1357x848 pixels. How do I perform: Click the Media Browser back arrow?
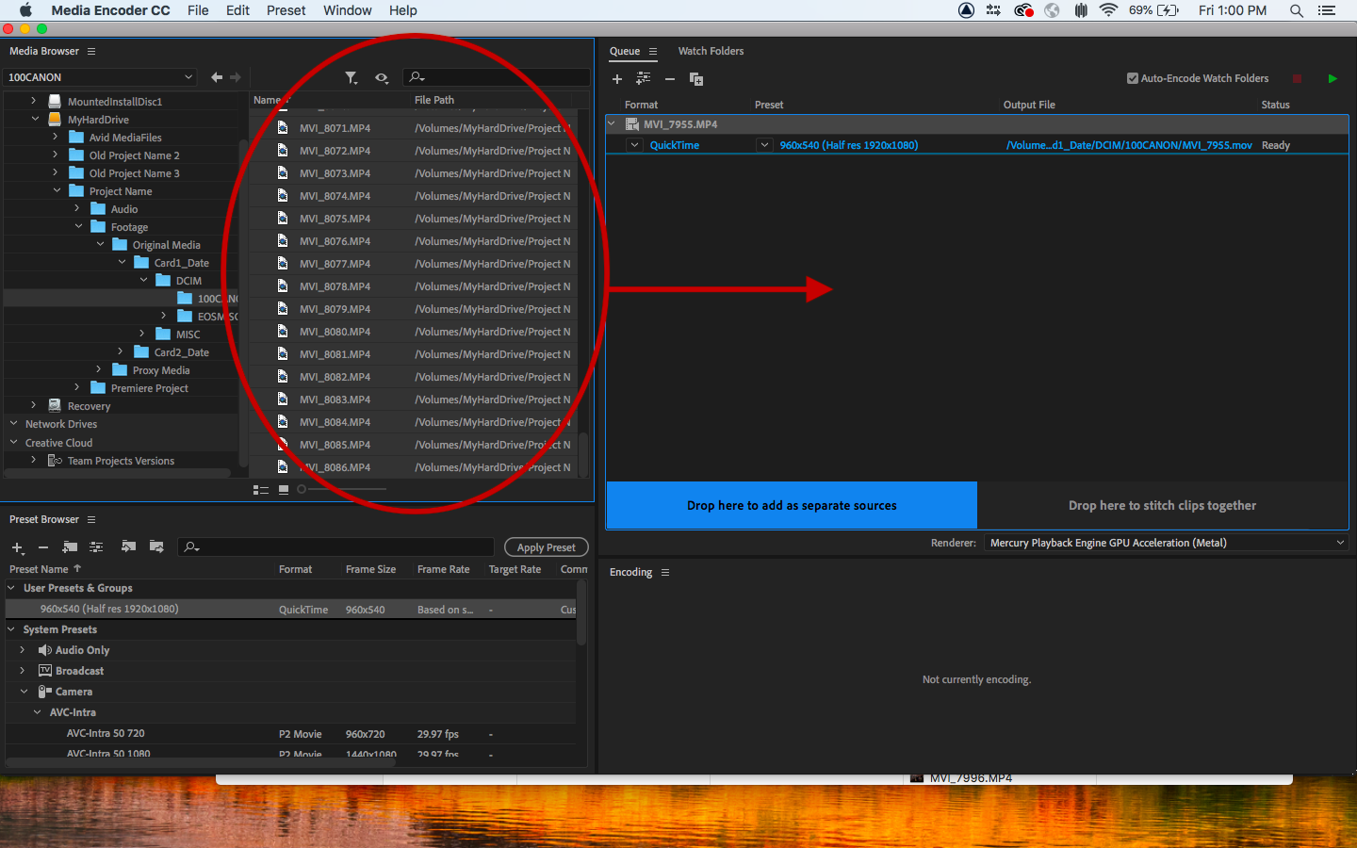[x=217, y=77]
